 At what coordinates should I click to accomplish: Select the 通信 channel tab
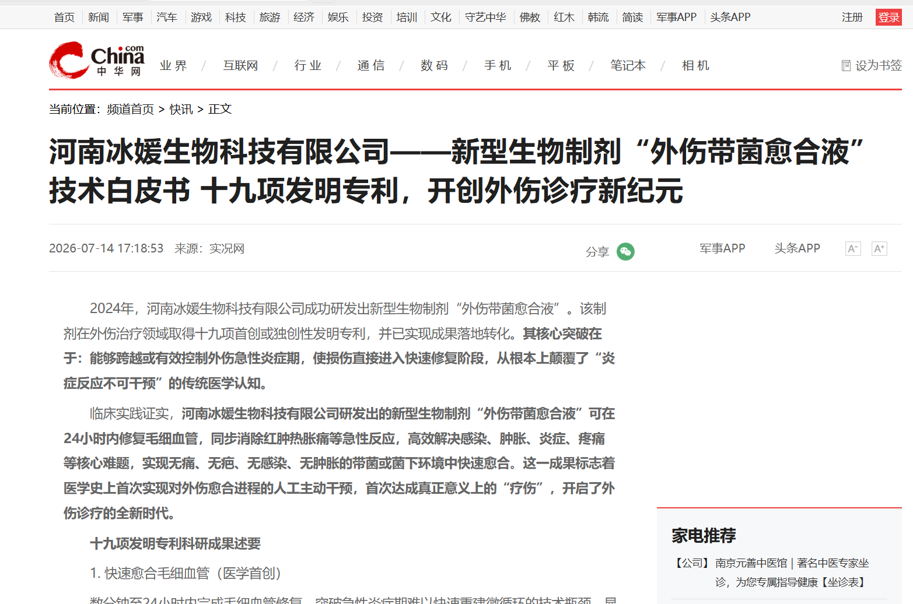(372, 66)
